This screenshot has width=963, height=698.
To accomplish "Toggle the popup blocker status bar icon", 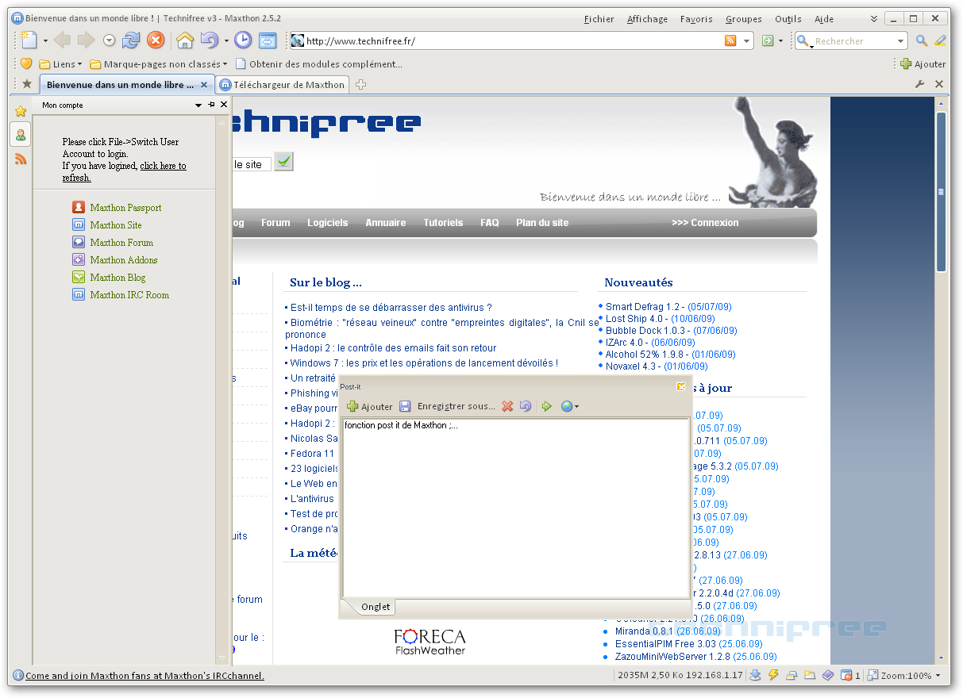I will 846,676.
